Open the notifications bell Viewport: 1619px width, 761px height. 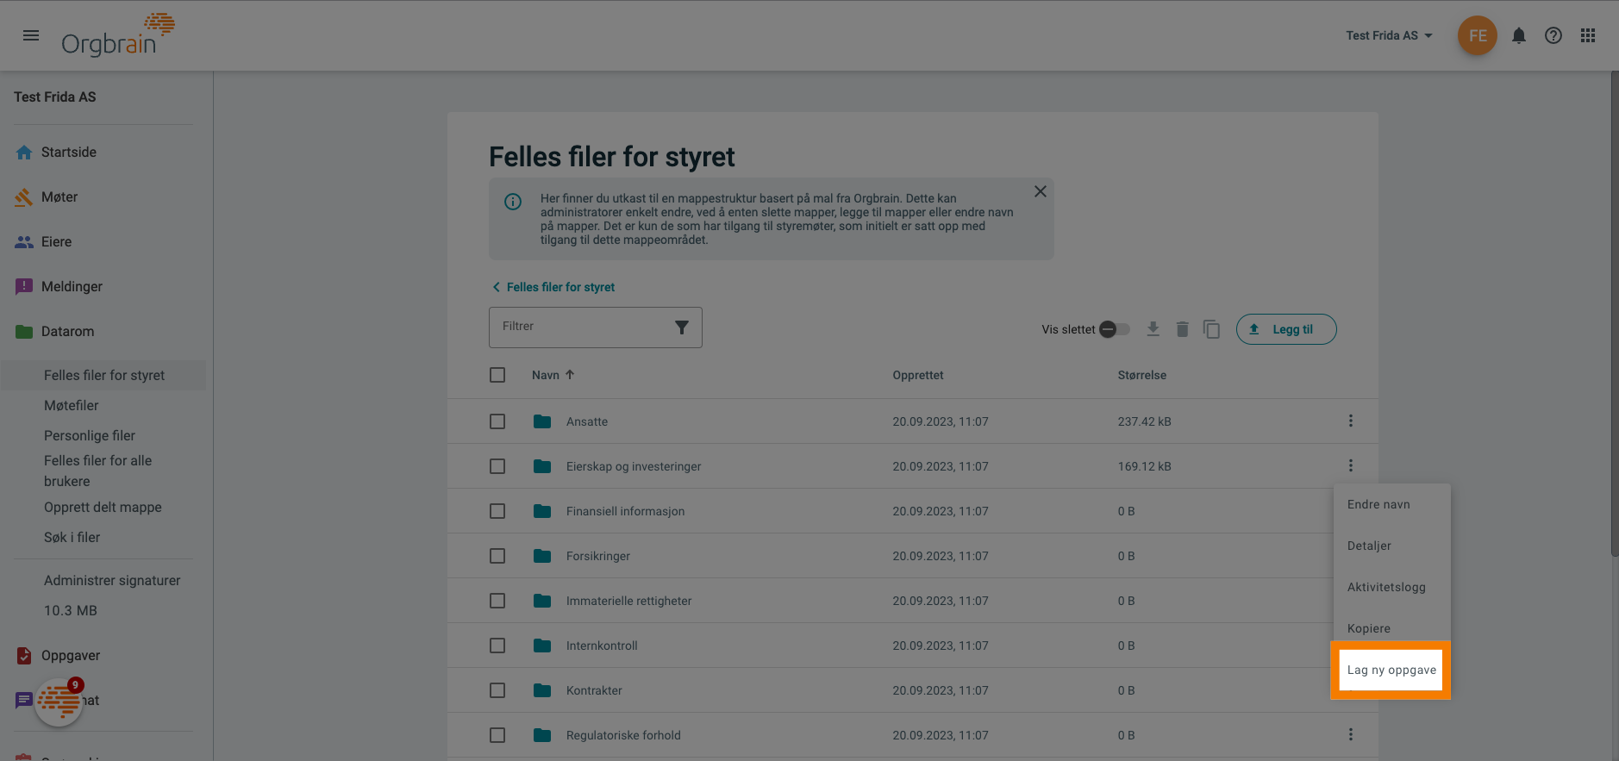(1519, 35)
